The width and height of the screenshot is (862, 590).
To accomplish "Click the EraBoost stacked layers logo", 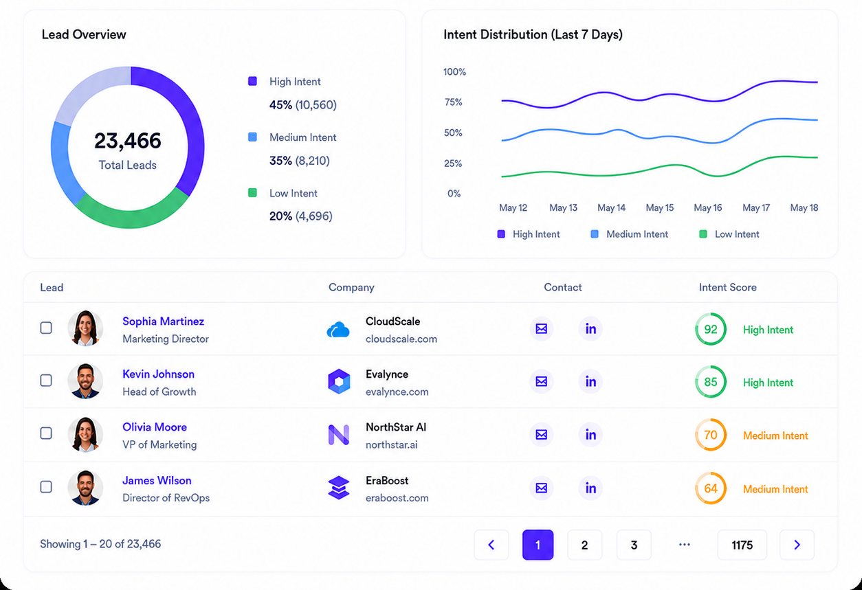I will (x=339, y=488).
